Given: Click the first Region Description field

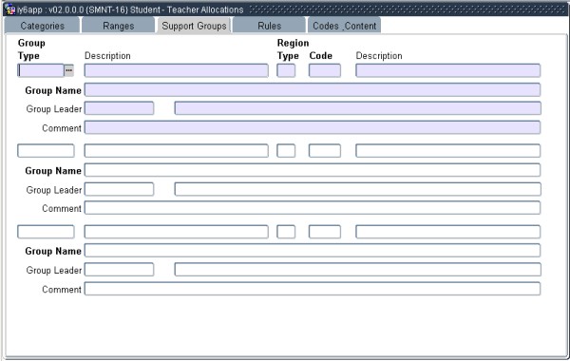Looking at the screenshot, I should tap(447, 70).
